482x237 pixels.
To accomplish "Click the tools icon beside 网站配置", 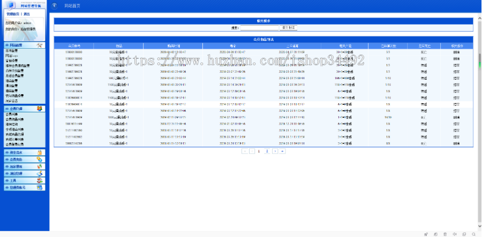I will point(39,45).
